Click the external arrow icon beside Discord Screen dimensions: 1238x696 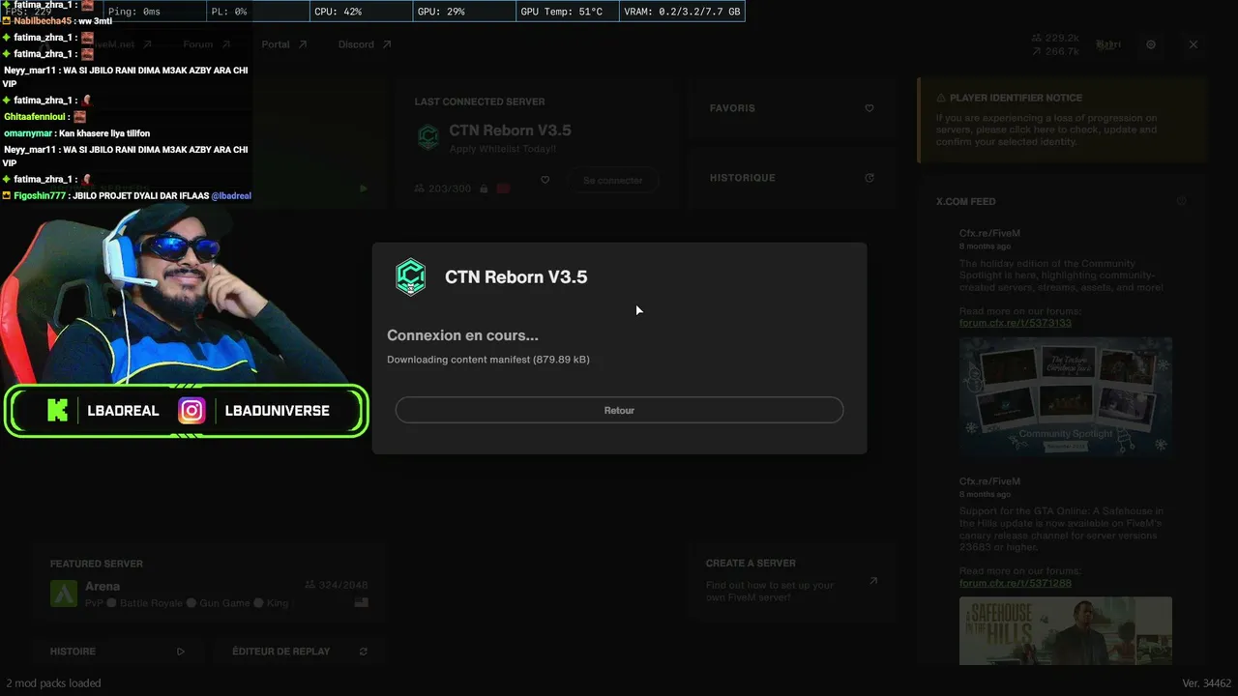point(387,44)
